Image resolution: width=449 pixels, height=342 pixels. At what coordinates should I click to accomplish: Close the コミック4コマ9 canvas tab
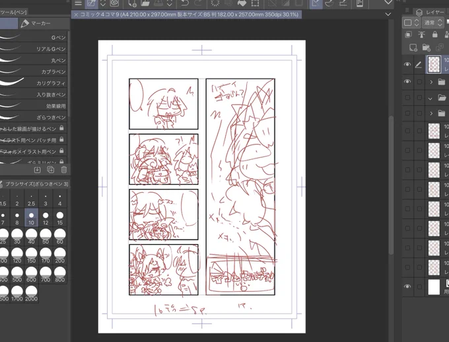pyautogui.click(x=76, y=15)
